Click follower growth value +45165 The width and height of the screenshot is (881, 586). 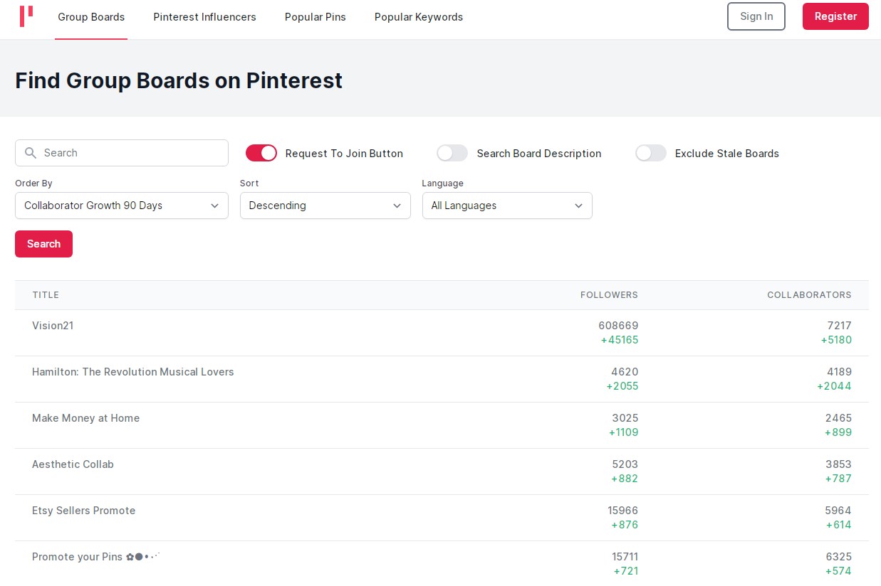pos(620,340)
